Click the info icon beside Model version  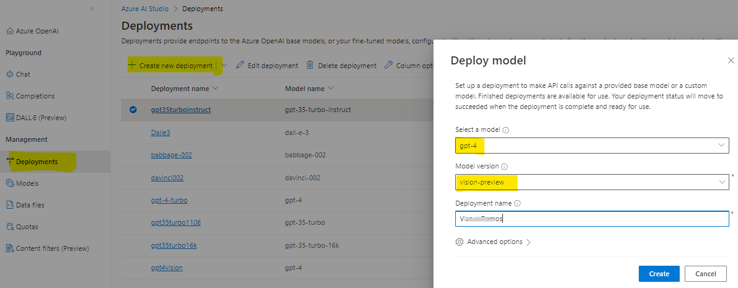504,167
